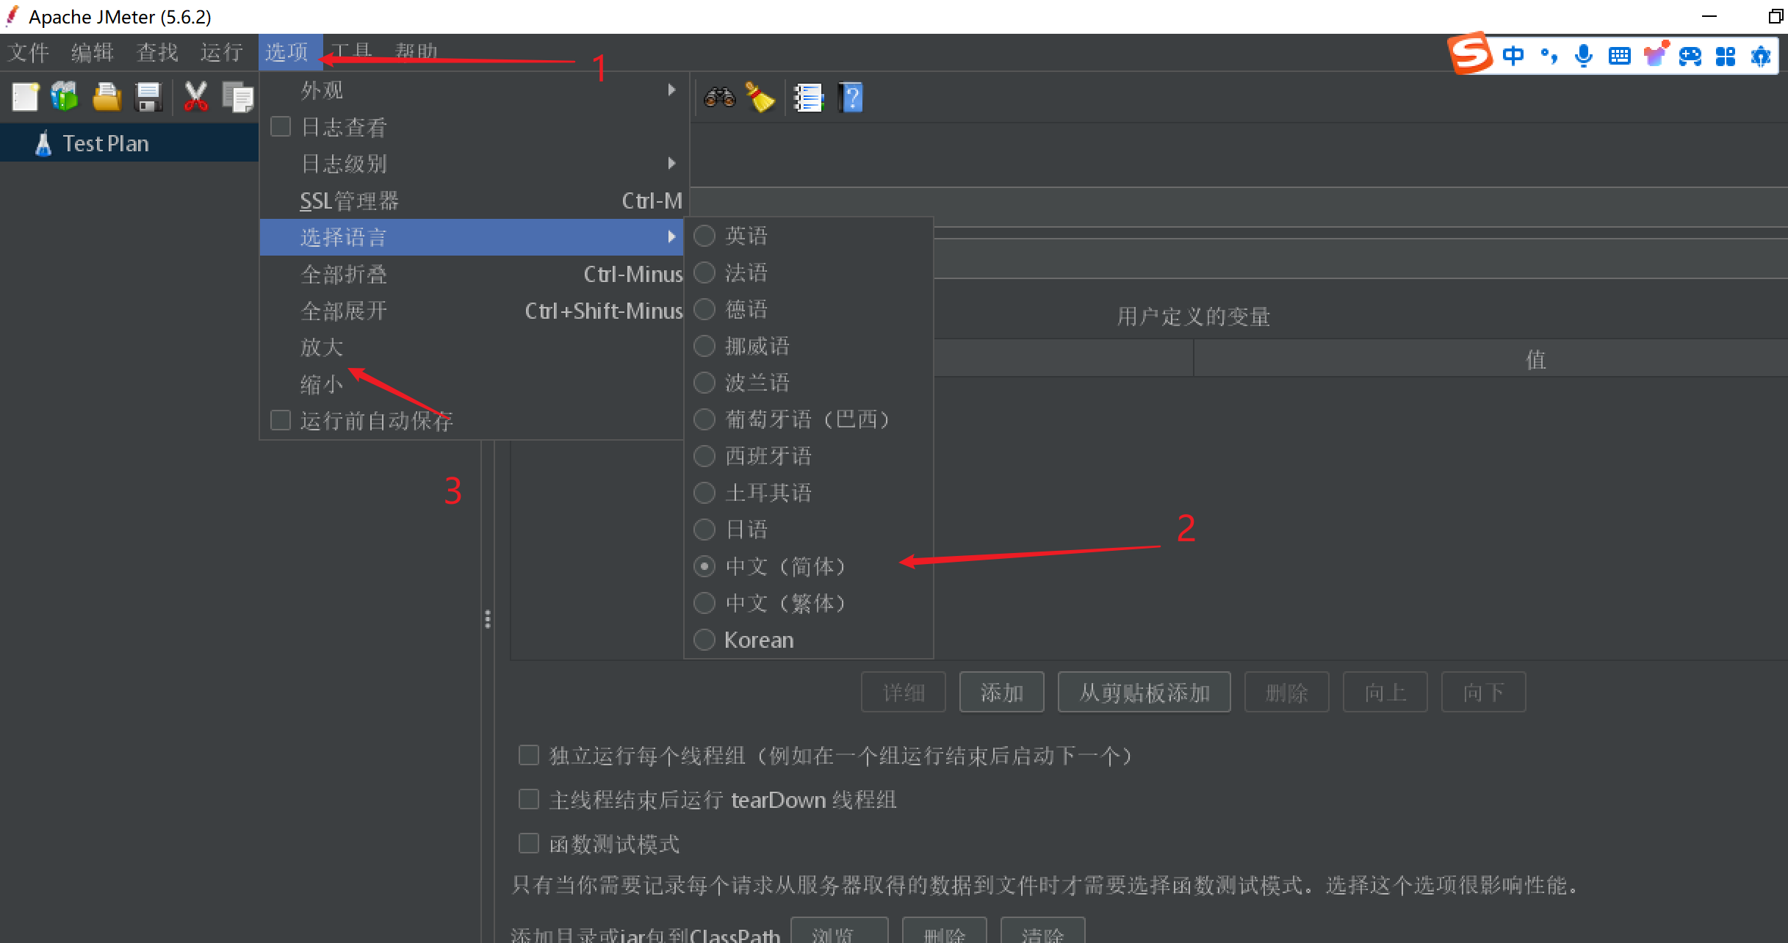Click the New test plan icon

[x=25, y=97]
